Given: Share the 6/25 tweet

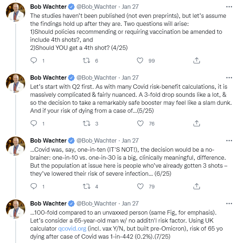Looking at the screenshot, I should (197, 186).
